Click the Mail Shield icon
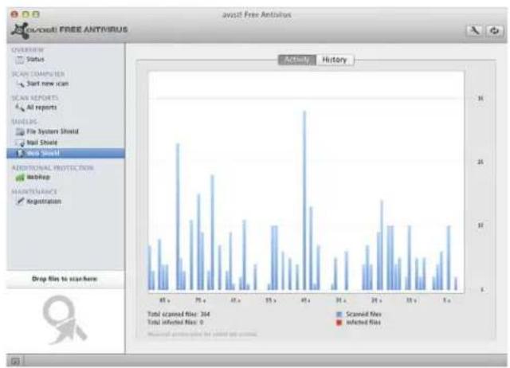Viewport: 510px width, 368px height. click(x=20, y=143)
